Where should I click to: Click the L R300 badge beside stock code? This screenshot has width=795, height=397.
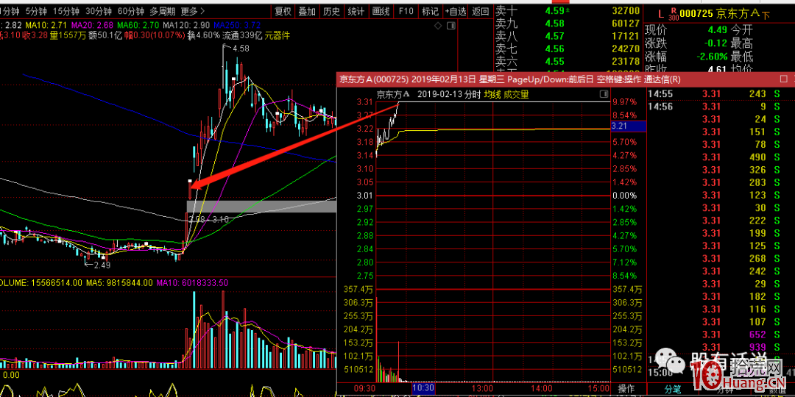[x=668, y=15]
